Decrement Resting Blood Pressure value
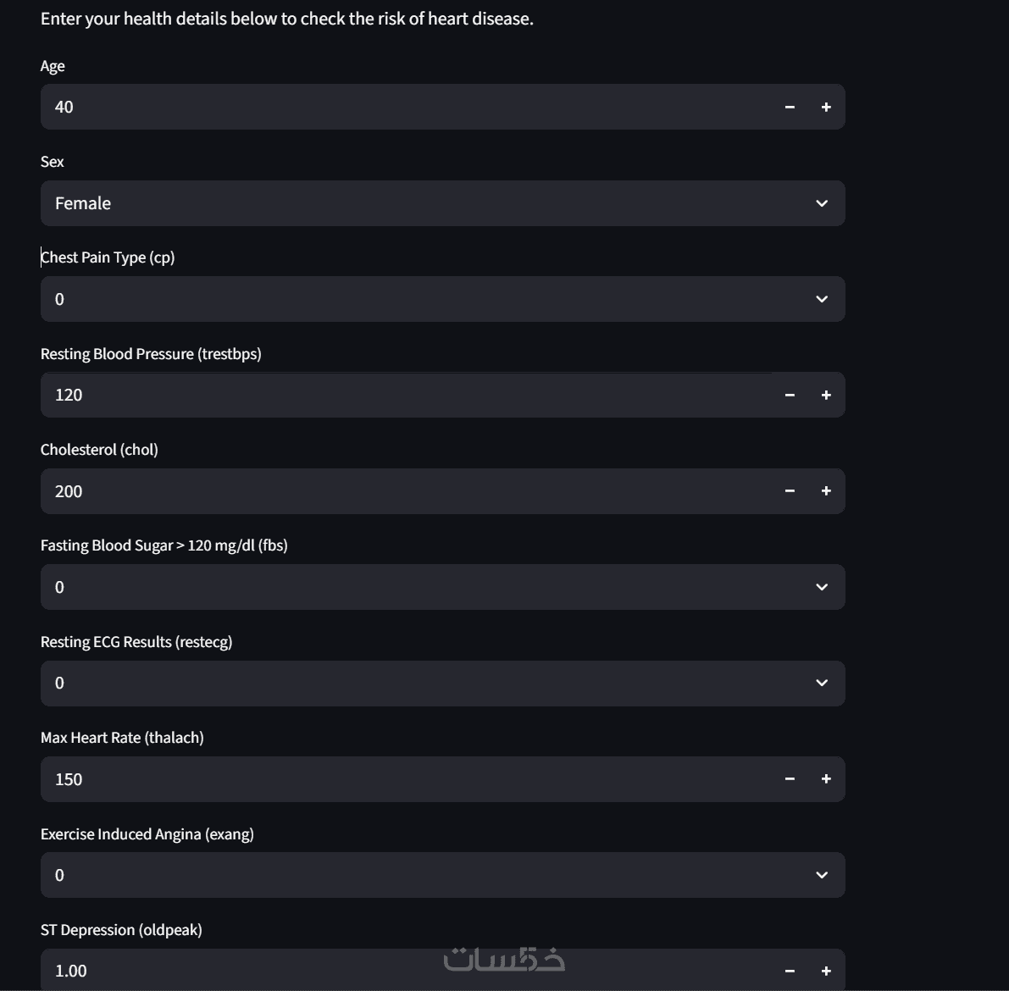The width and height of the screenshot is (1009, 991). click(790, 395)
